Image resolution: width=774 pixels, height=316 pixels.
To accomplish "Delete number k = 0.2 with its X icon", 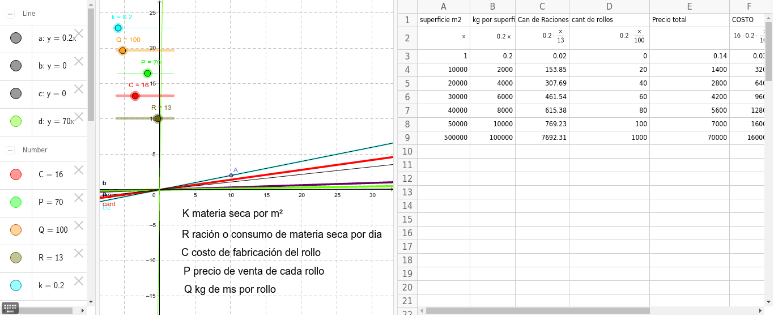I will [x=79, y=281].
